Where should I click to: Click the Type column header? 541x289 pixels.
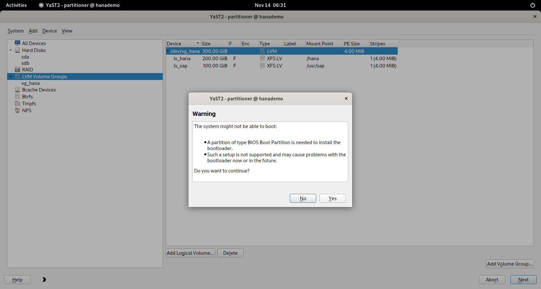pos(271,43)
